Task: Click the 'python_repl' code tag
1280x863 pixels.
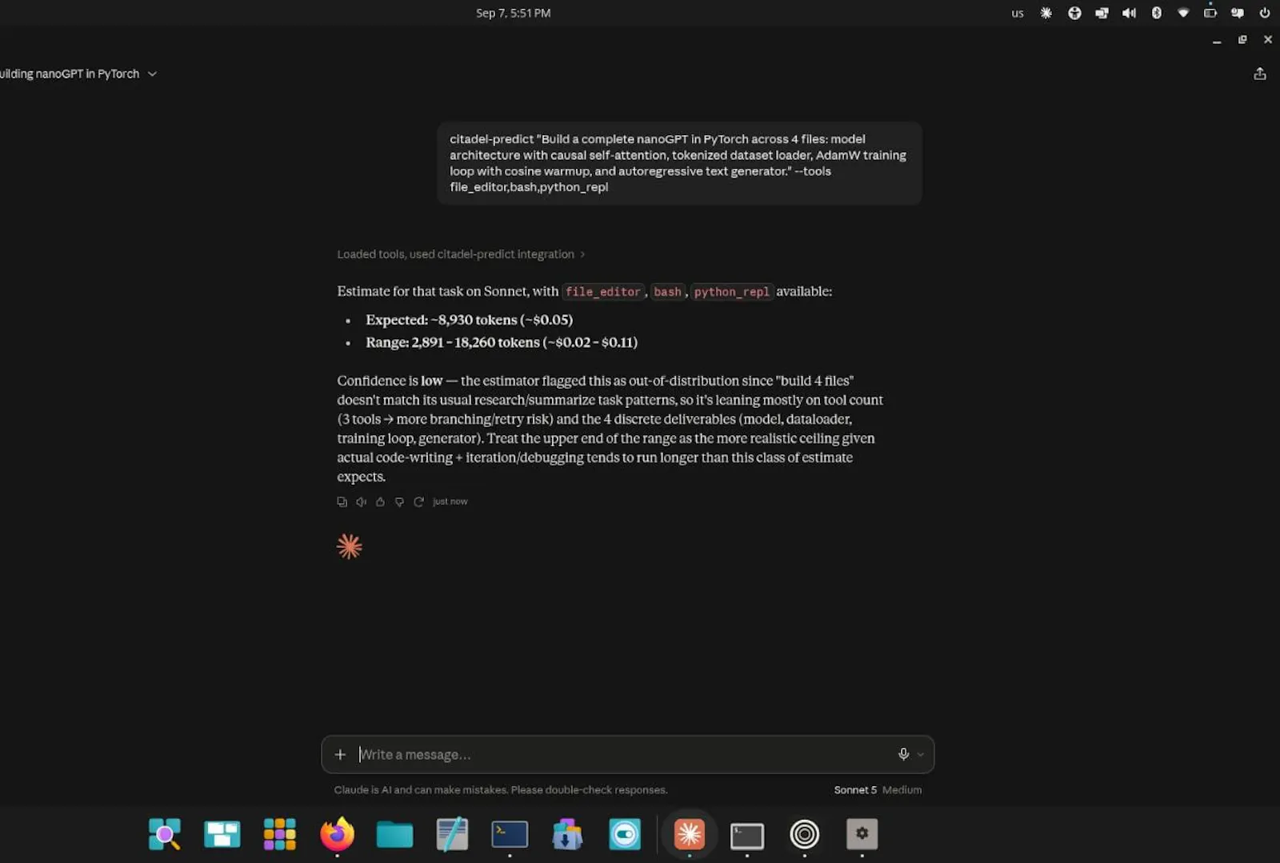Action: coord(732,292)
